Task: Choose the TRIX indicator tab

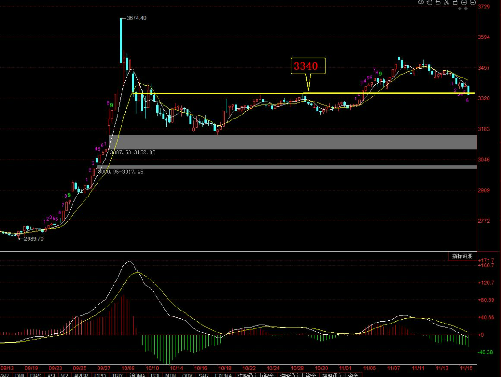Action: 117,375
